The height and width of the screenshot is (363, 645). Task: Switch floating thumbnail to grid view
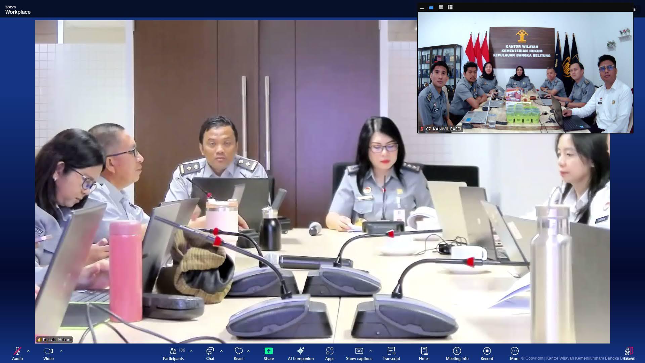[x=450, y=7]
